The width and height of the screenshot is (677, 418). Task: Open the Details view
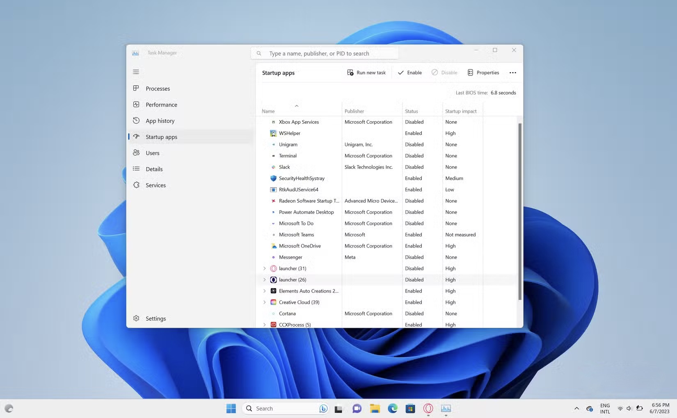154,169
